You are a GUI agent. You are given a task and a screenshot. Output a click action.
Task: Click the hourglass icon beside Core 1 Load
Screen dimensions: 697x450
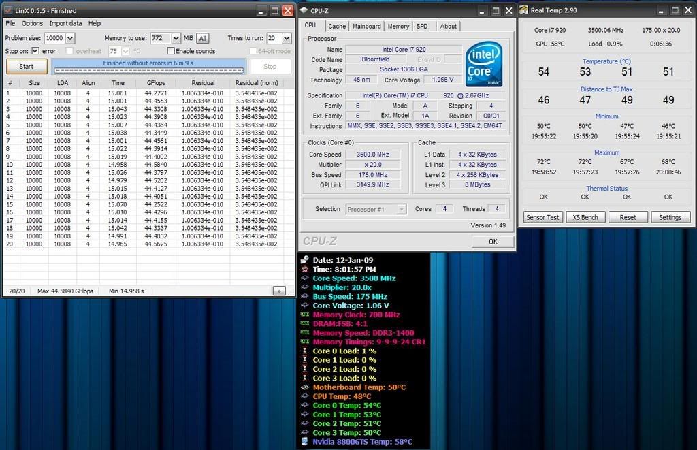[304, 359]
